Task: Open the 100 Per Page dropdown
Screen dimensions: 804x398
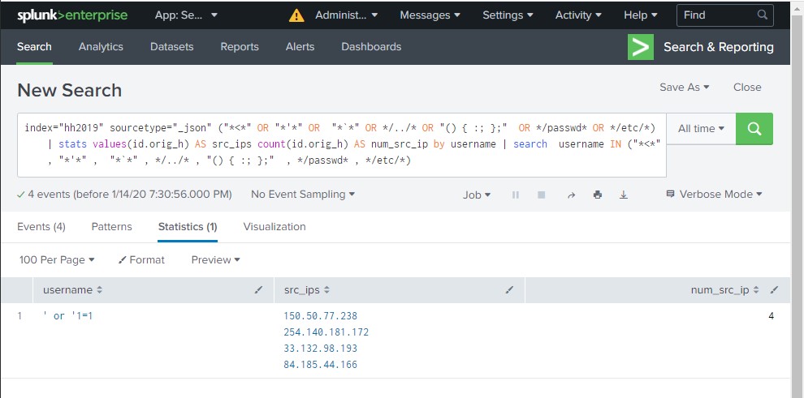Action: coord(57,259)
